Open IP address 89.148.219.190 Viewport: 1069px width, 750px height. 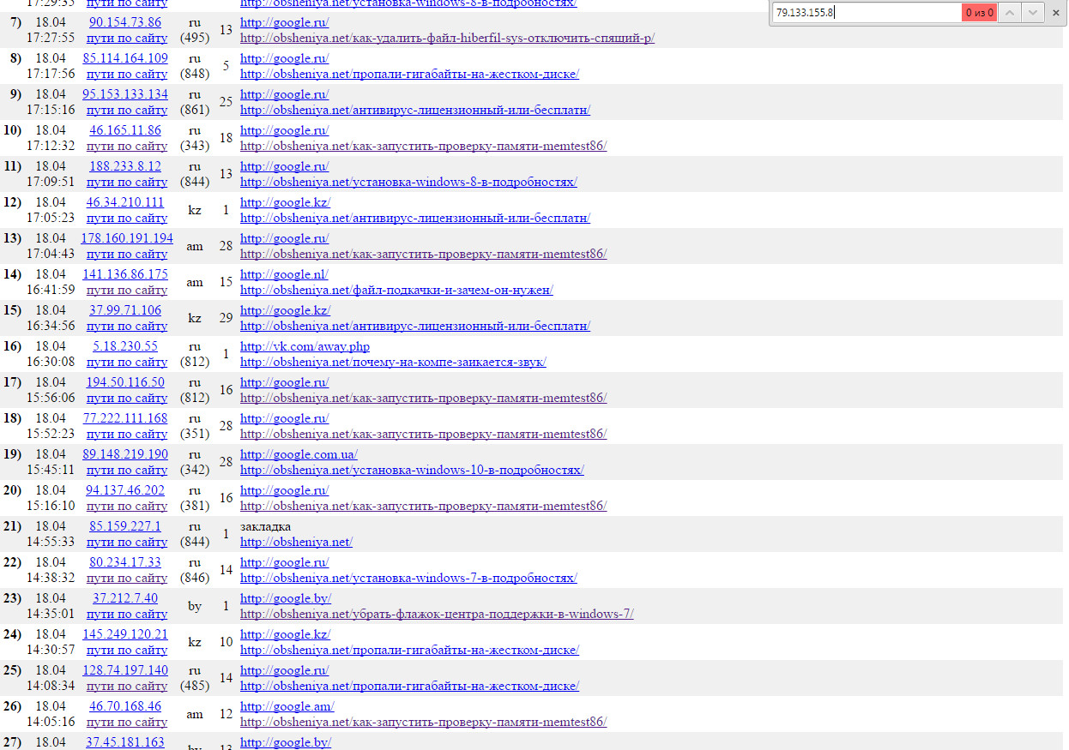[x=125, y=454]
